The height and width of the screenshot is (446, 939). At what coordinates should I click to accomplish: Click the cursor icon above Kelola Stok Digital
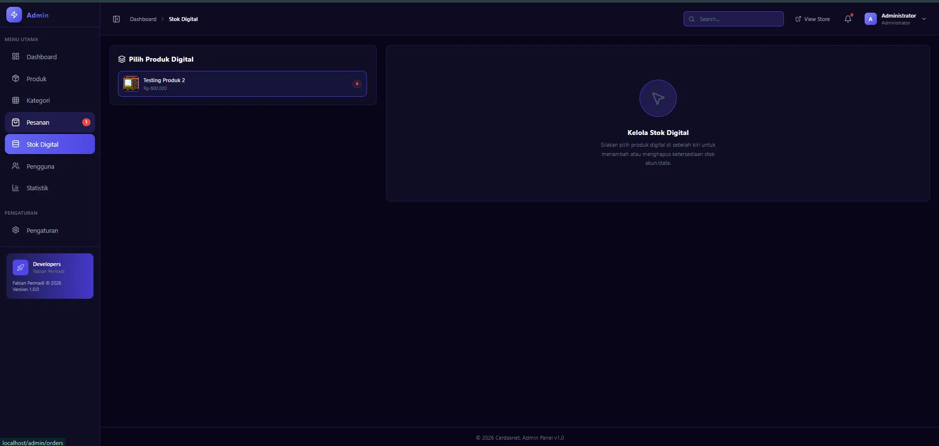tap(658, 98)
